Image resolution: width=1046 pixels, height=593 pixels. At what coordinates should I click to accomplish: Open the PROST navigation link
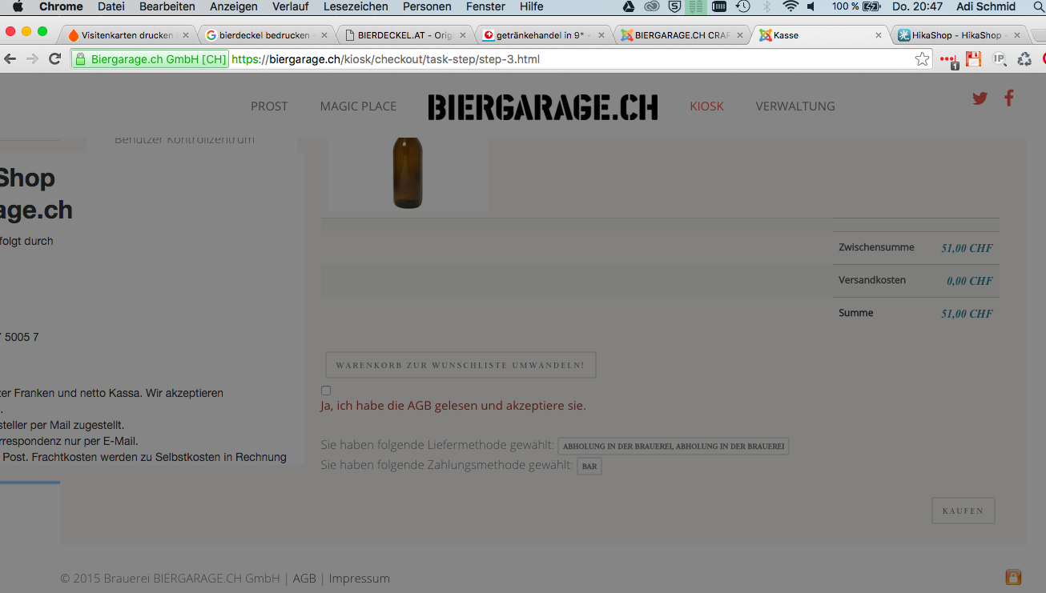[269, 106]
